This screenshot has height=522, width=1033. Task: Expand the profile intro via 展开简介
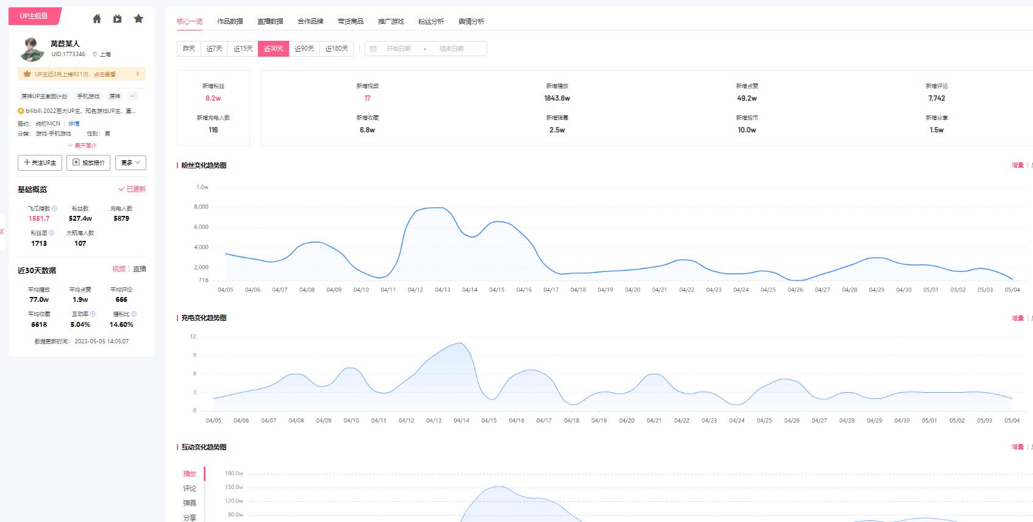click(x=82, y=146)
